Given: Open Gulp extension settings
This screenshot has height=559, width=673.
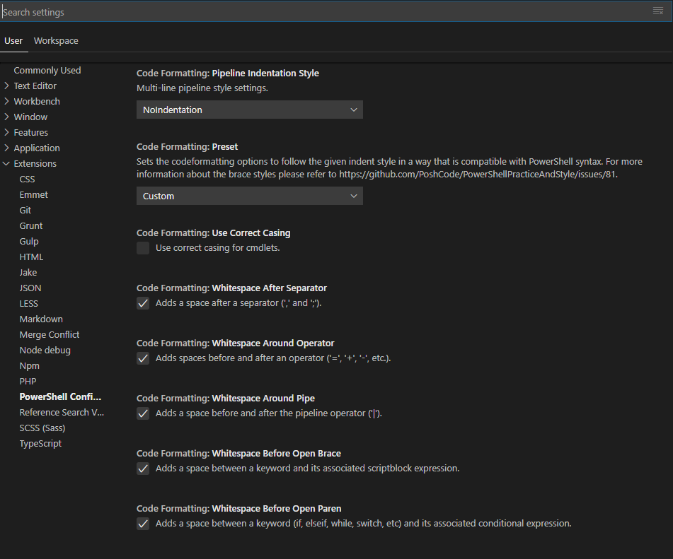Looking at the screenshot, I should (x=29, y=242).
